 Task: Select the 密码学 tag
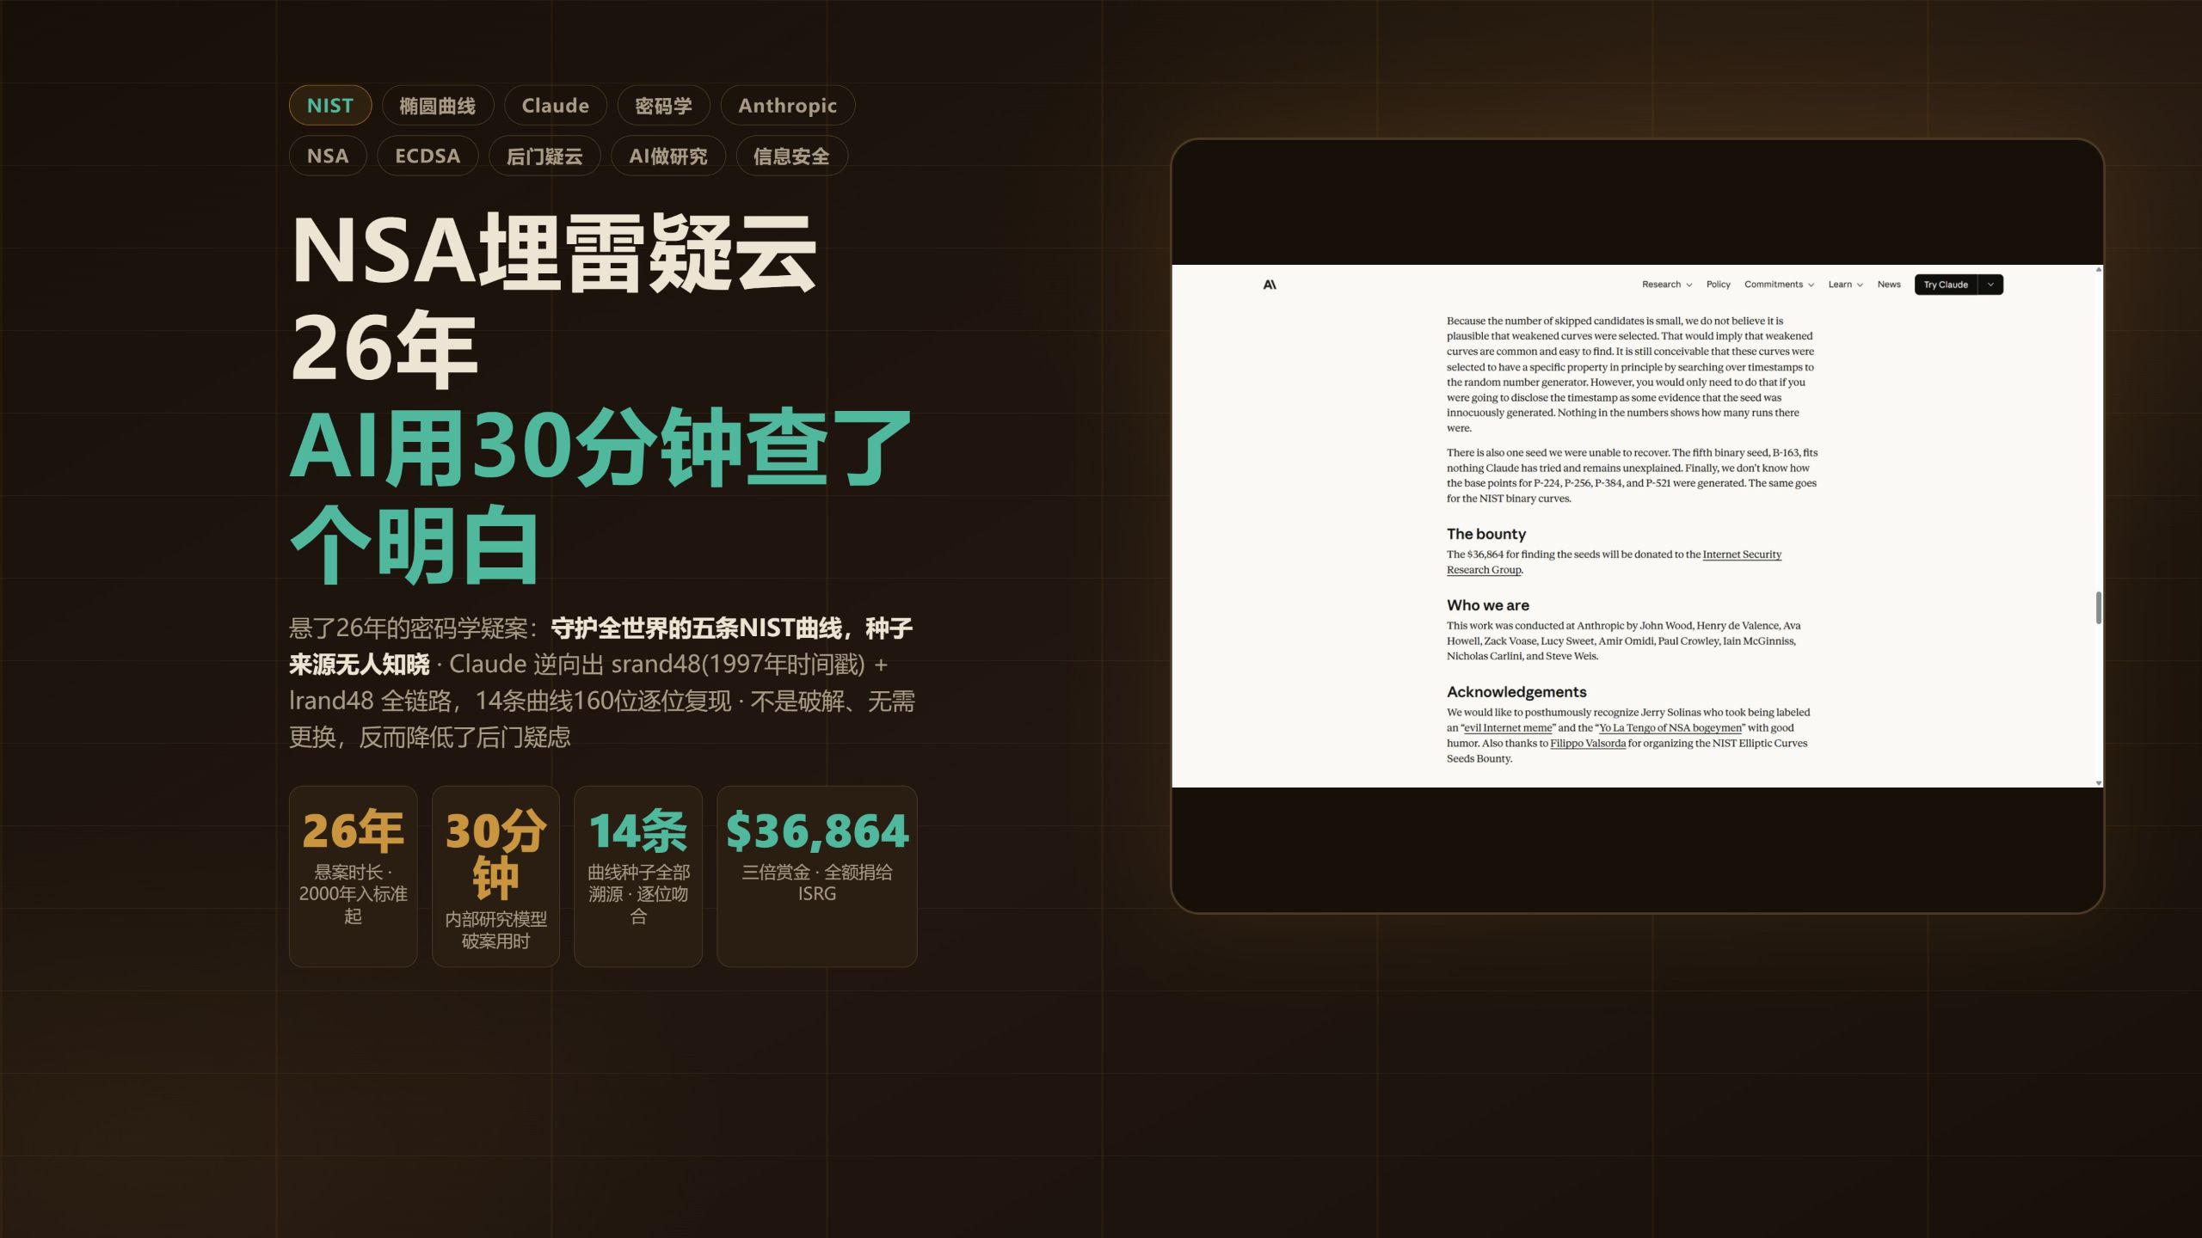tap(663, 106)
